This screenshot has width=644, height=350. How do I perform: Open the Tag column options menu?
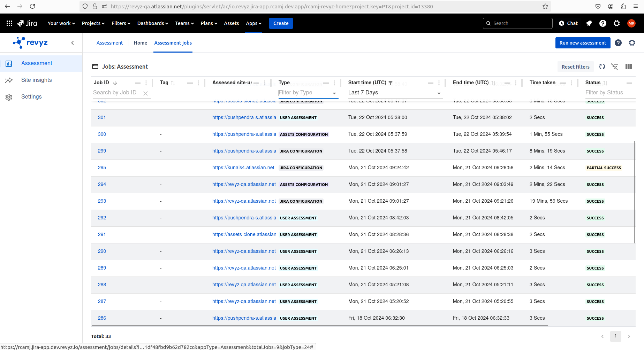[198, 83]
